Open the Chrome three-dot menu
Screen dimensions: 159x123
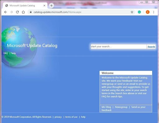click(154, 12)
